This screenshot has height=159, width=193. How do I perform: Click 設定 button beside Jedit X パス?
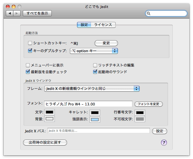[160, 131]
